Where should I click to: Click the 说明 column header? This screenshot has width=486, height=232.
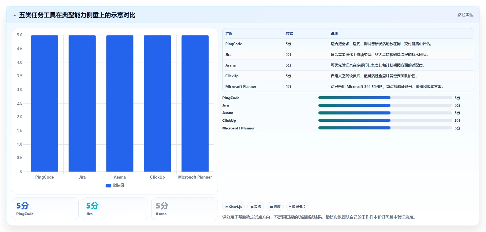pos(334,34)
